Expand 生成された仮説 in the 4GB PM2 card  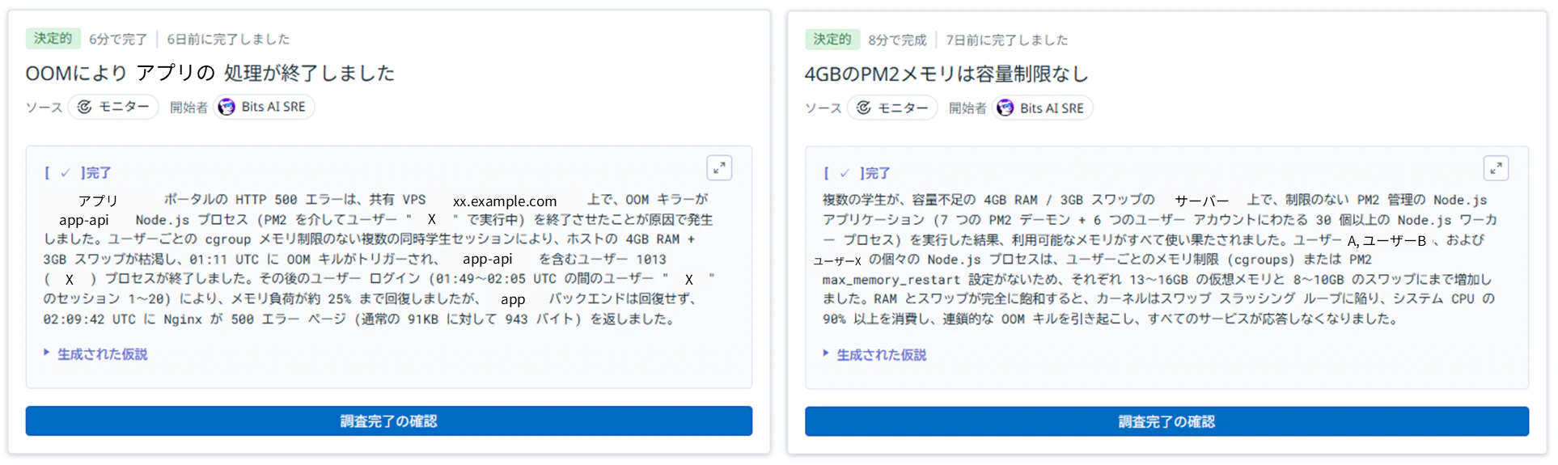[874, 355]
